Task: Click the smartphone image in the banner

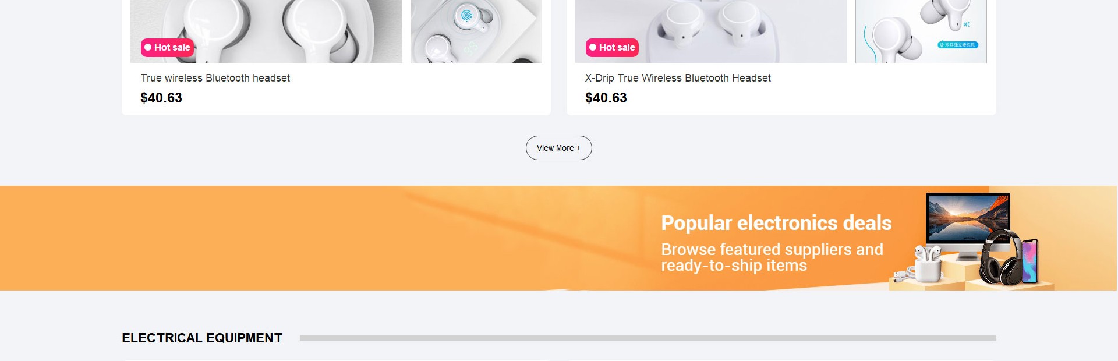Action: tap(1030, 260)
